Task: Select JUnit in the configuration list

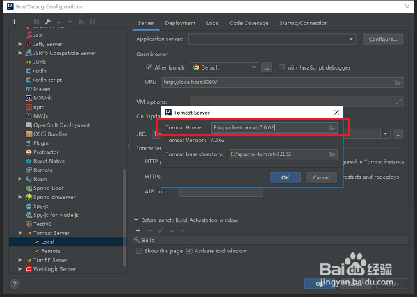Action: coord(40,62)
